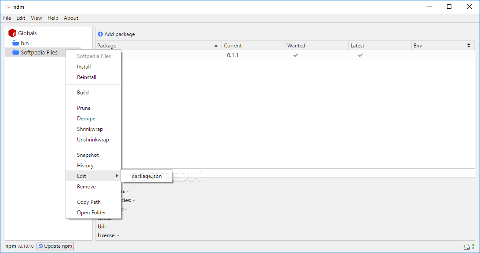The height and width of the screenshot is (253, 480).
Task: Click the Softpedia Files folder icon
Action: (15, 53)
